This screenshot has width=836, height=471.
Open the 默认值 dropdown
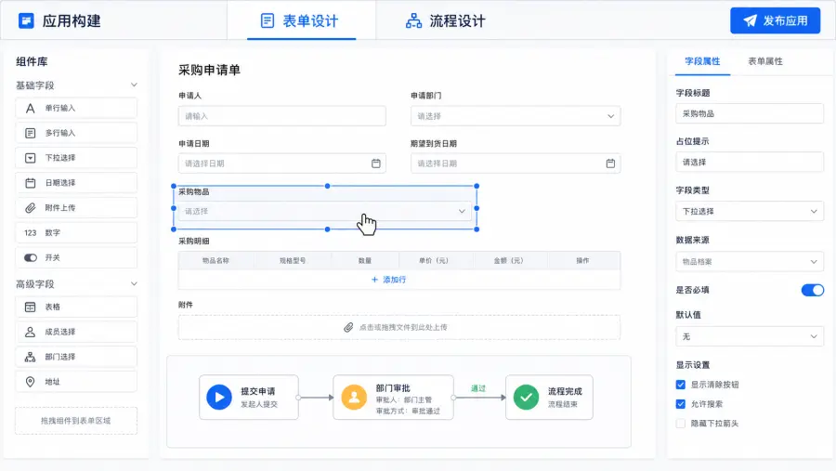(x=750, y=336)
